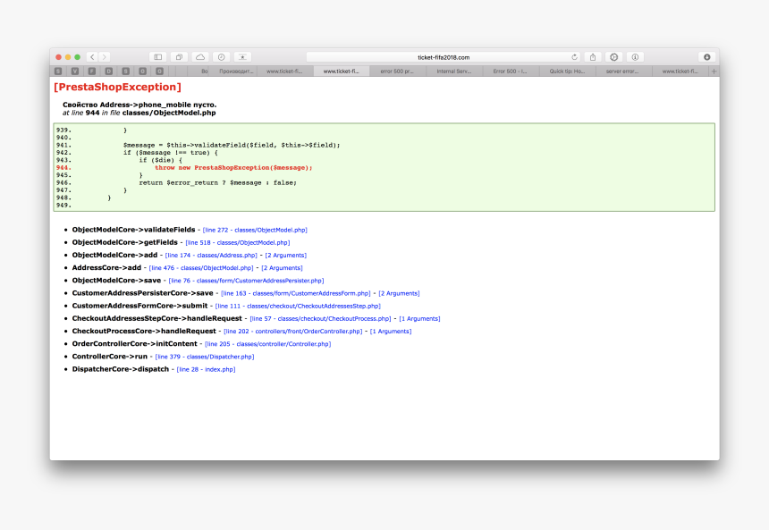
Task: Expand [1 Arguments] for CheckoutProcessCore->handleRequest
Action: click(x=391, y=332)
